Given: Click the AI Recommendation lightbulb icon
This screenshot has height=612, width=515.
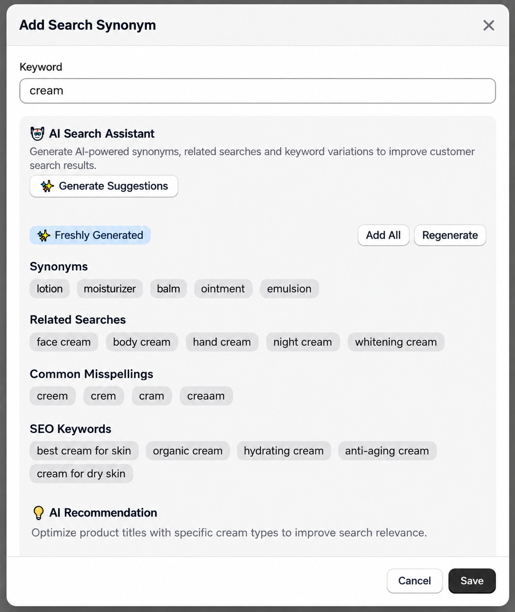Looking at the screenshot, I should 38,513.
